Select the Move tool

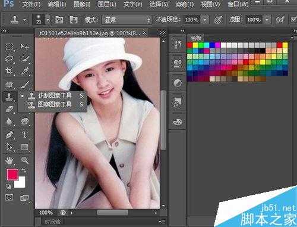(x=24, y=47)
